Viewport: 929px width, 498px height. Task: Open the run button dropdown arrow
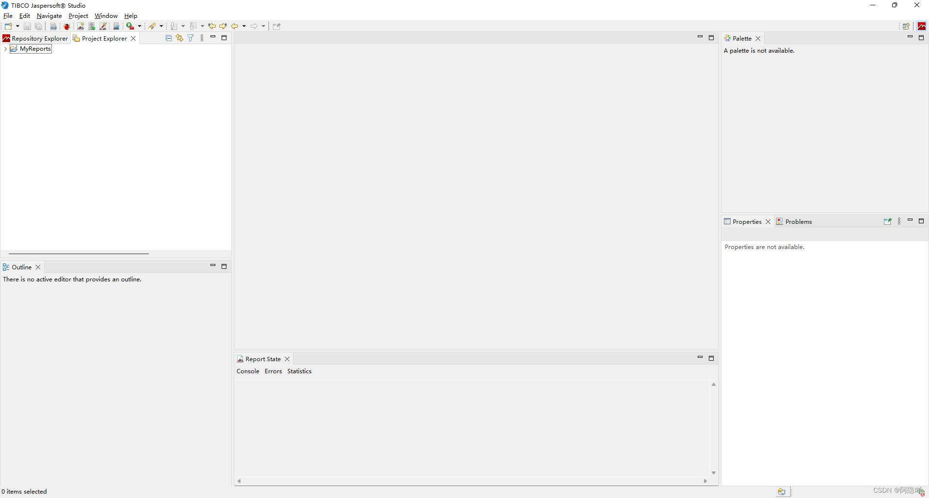(x=139, y=26)
